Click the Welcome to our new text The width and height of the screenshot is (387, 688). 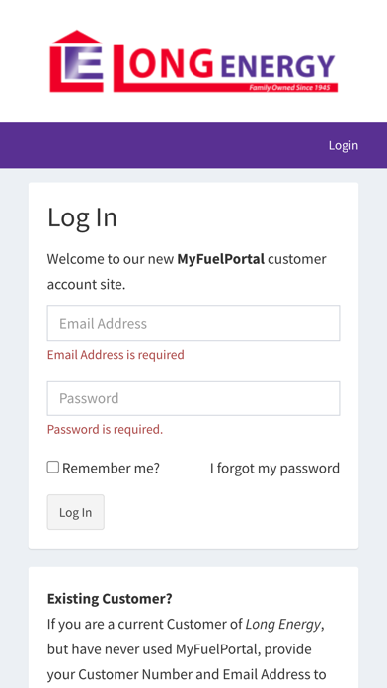click(111, 259)
